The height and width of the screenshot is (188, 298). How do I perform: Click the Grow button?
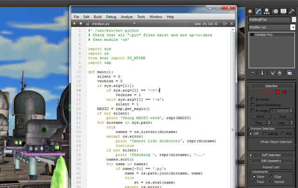click(x=283, y=116)
